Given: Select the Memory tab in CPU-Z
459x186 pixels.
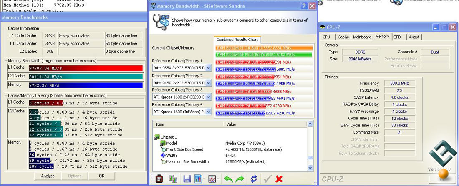Looking at the screenshot, I should 382,37.
